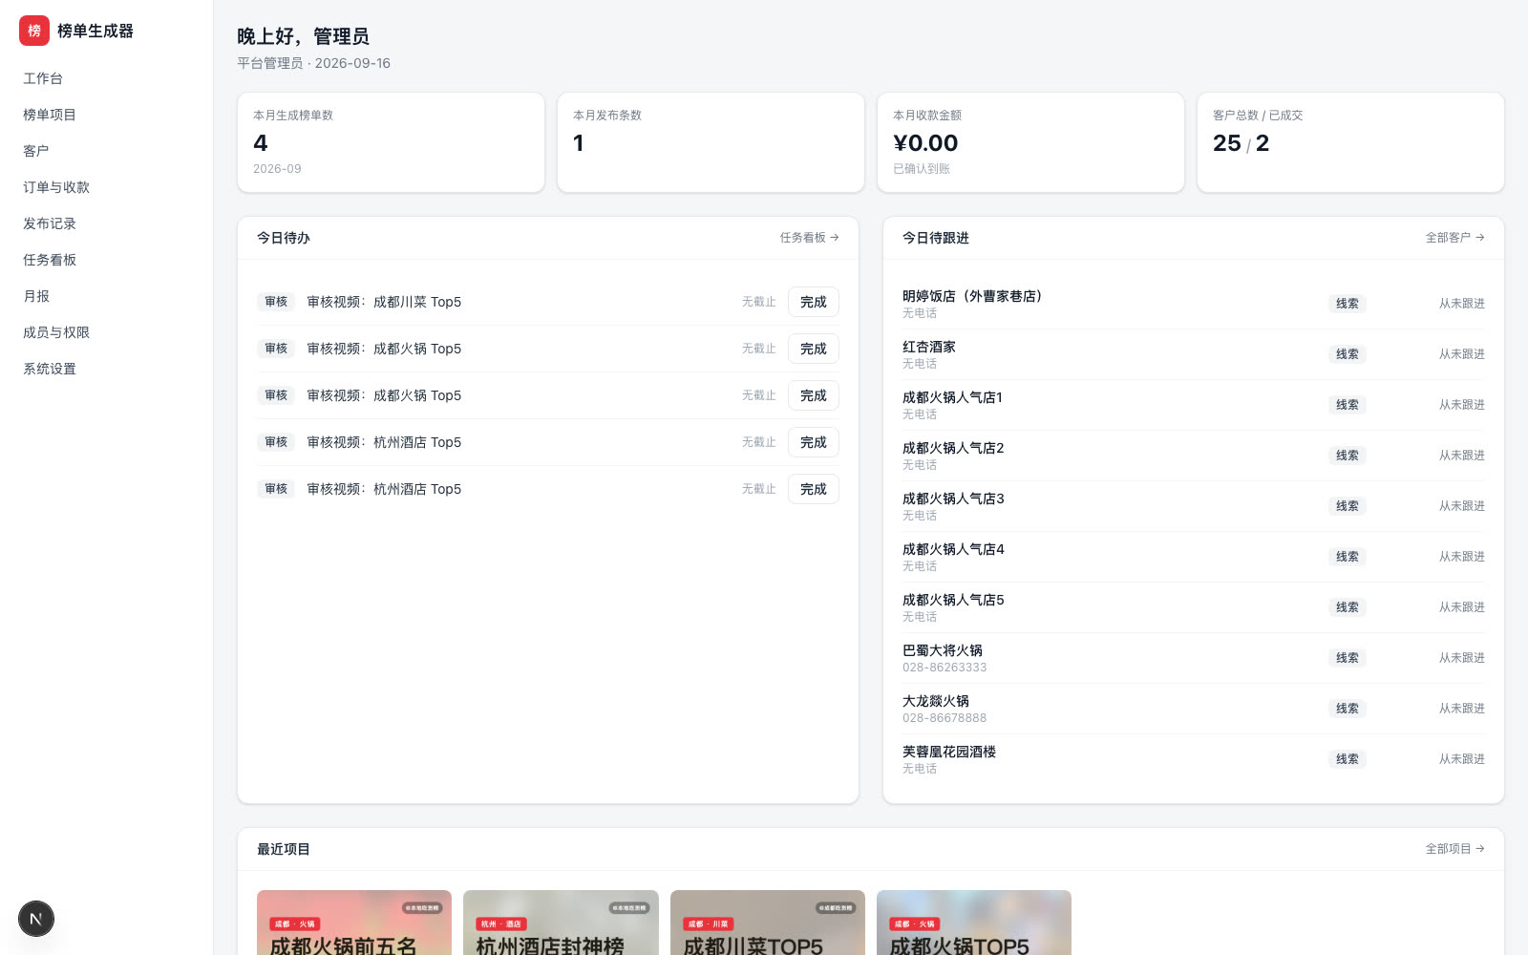The image size is (1528, 955).
Task: Open the 成都火锅前五名 project thumbnail
Action: 354,923
